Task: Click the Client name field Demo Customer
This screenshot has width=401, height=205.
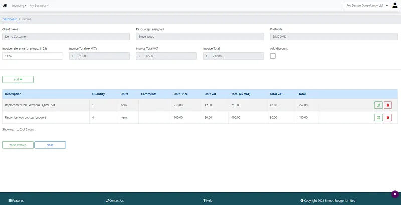Action: [x=66, y=36]
